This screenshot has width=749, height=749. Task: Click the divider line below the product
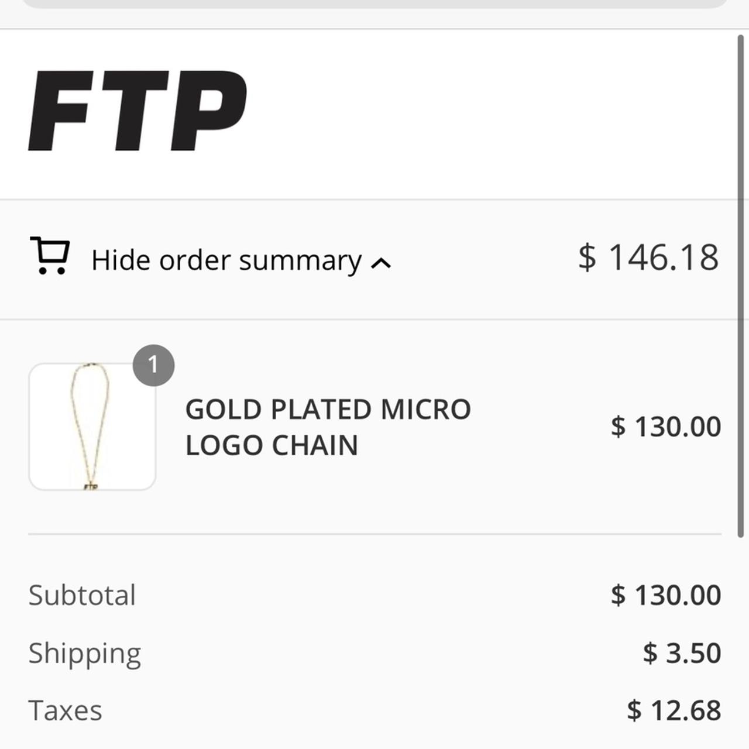[x=374, y=533]
